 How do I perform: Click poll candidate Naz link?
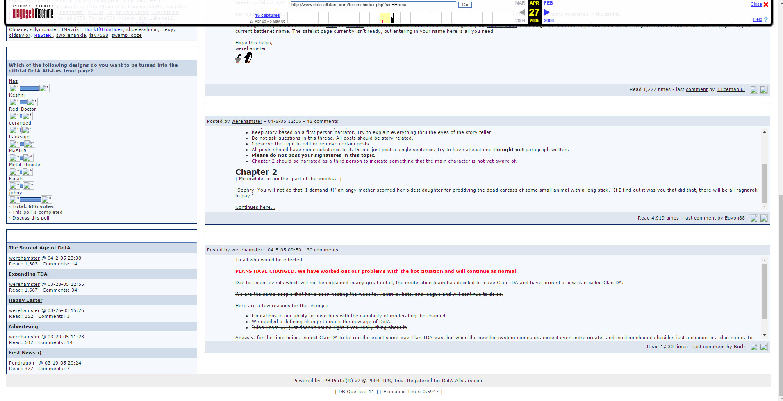13,81
